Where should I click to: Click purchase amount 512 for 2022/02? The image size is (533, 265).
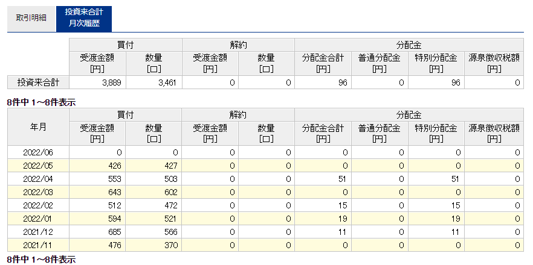[x=114, y=205]
